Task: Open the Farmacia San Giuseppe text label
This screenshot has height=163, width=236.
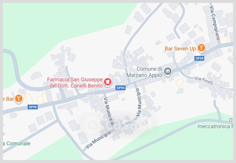Action: (x=75, y=79)
